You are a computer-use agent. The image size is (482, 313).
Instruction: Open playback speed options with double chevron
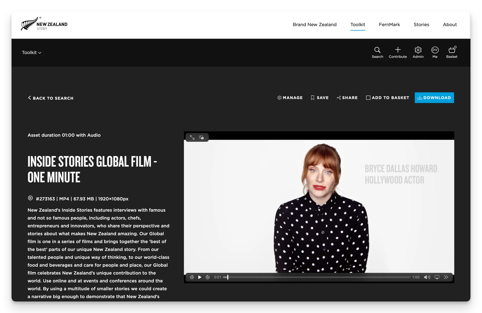pos(446,277)
